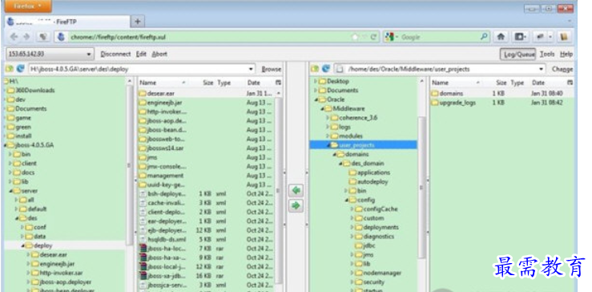This screenshot has width=592, height=292.
Task: Click the remote pane up-directory folder icon
Action: pos(315,69)
